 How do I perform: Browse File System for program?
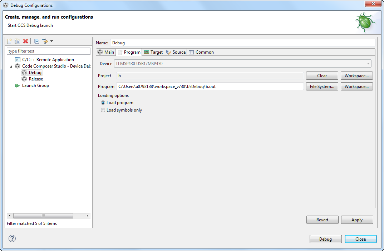322,87
